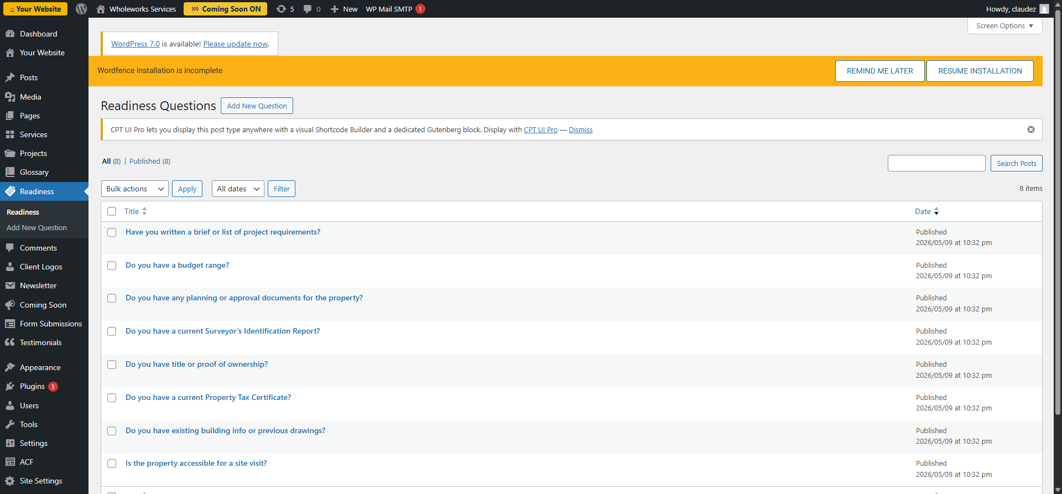
Task: Tick checkbox for title or proof of ownership
Action: 112,365
